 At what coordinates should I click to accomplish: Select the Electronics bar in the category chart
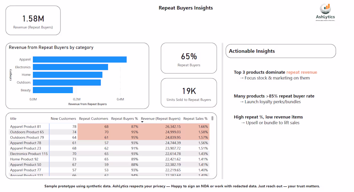tap(69, 67)
